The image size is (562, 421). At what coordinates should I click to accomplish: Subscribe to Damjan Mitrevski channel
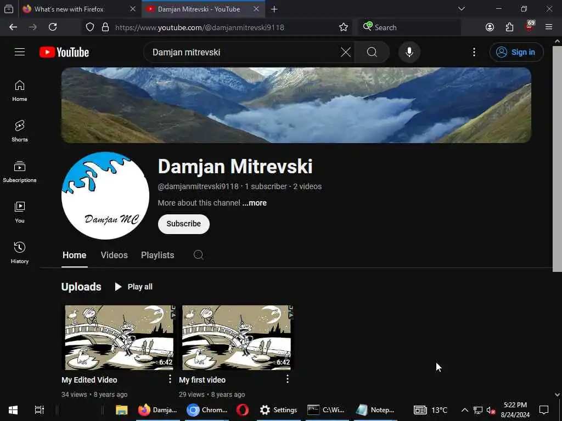pos(184,224)
